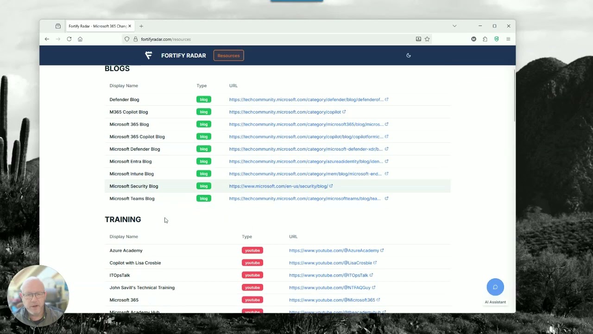Click the padlock site info icon
The height and width of the screenshot is (334, 593).
(136, 39)
